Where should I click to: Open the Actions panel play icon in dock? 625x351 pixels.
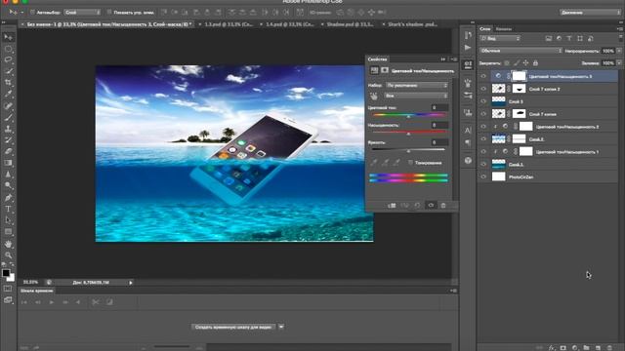point(468,48)
